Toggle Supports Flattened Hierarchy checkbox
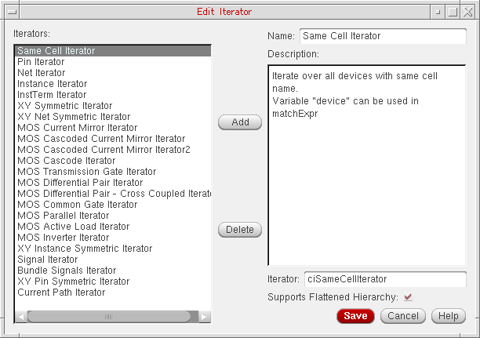 (408, 297)
